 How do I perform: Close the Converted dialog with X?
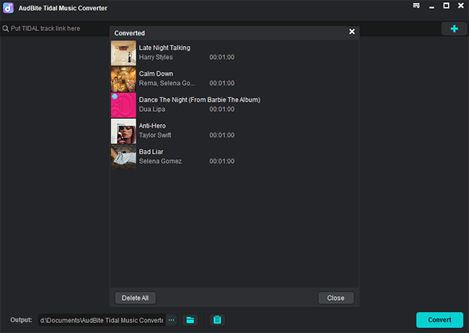pos(352,32)
